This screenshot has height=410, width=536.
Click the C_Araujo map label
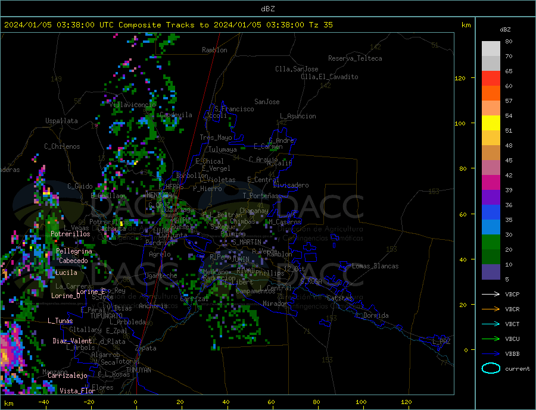[x=263, y=159]
